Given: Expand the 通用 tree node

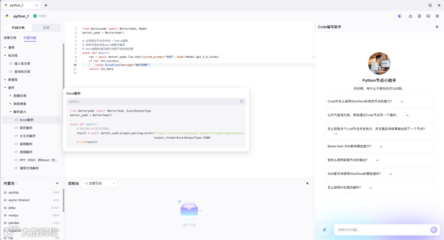Looking at the screenshot, I should (x=5, y=48).
